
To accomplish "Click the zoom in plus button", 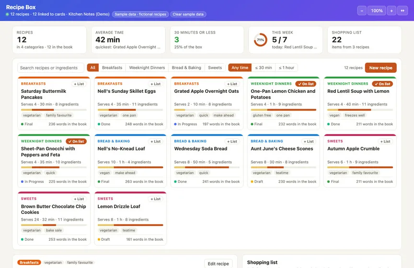I will [391, 11].
